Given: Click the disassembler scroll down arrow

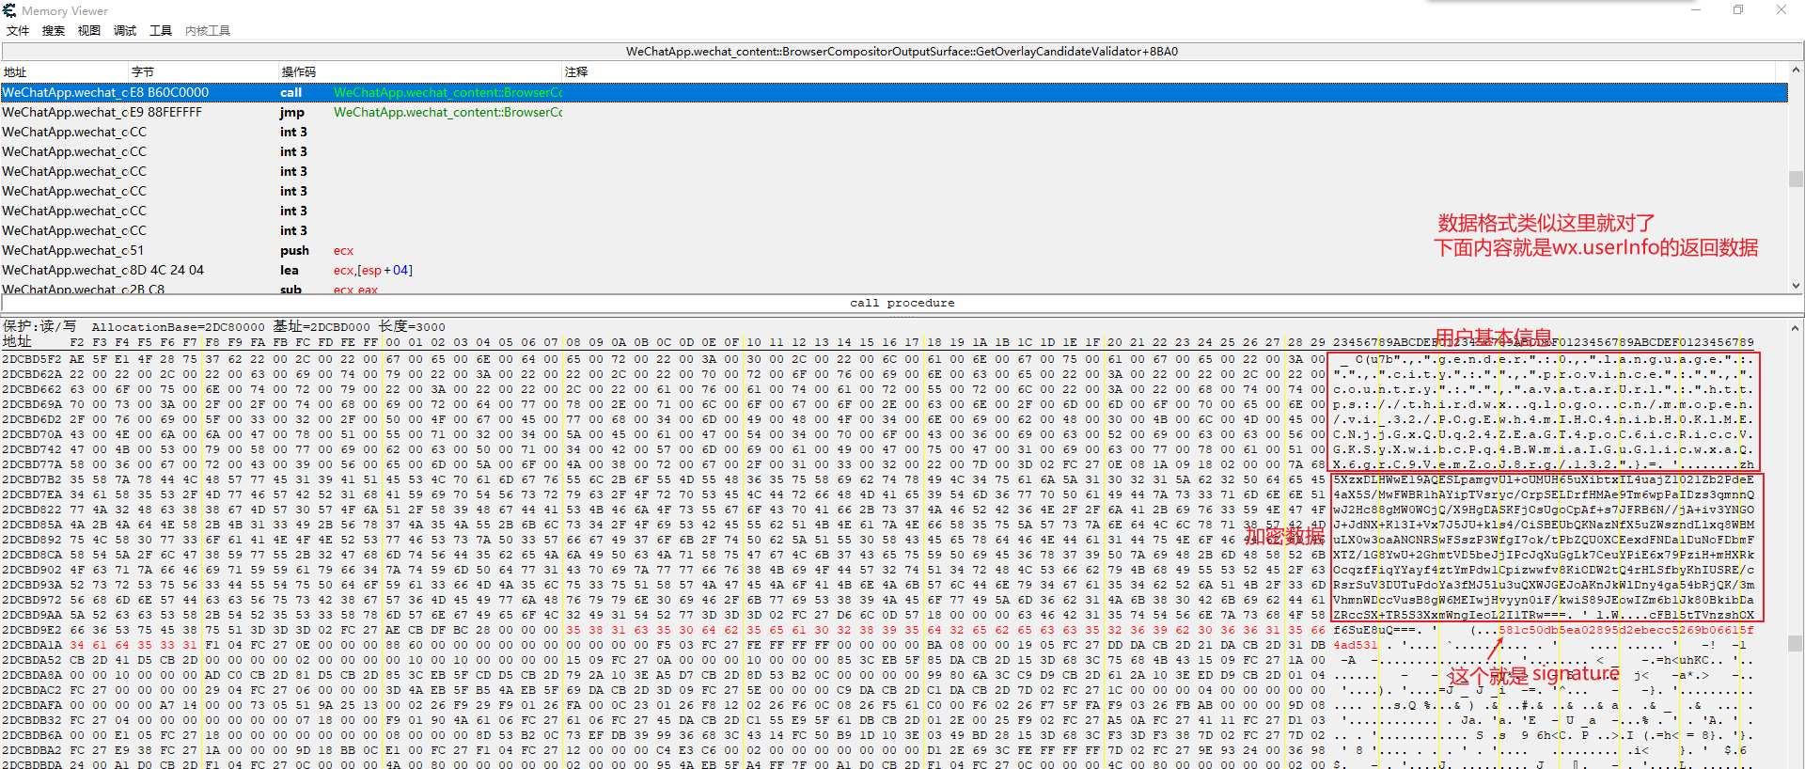Looking at the screenshot, I should coord(1796,286).
